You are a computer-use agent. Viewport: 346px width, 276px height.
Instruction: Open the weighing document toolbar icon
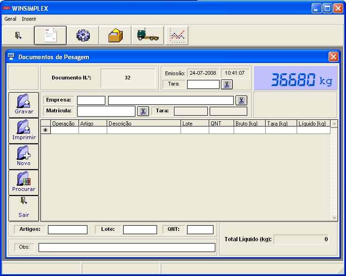pos(50,36)
